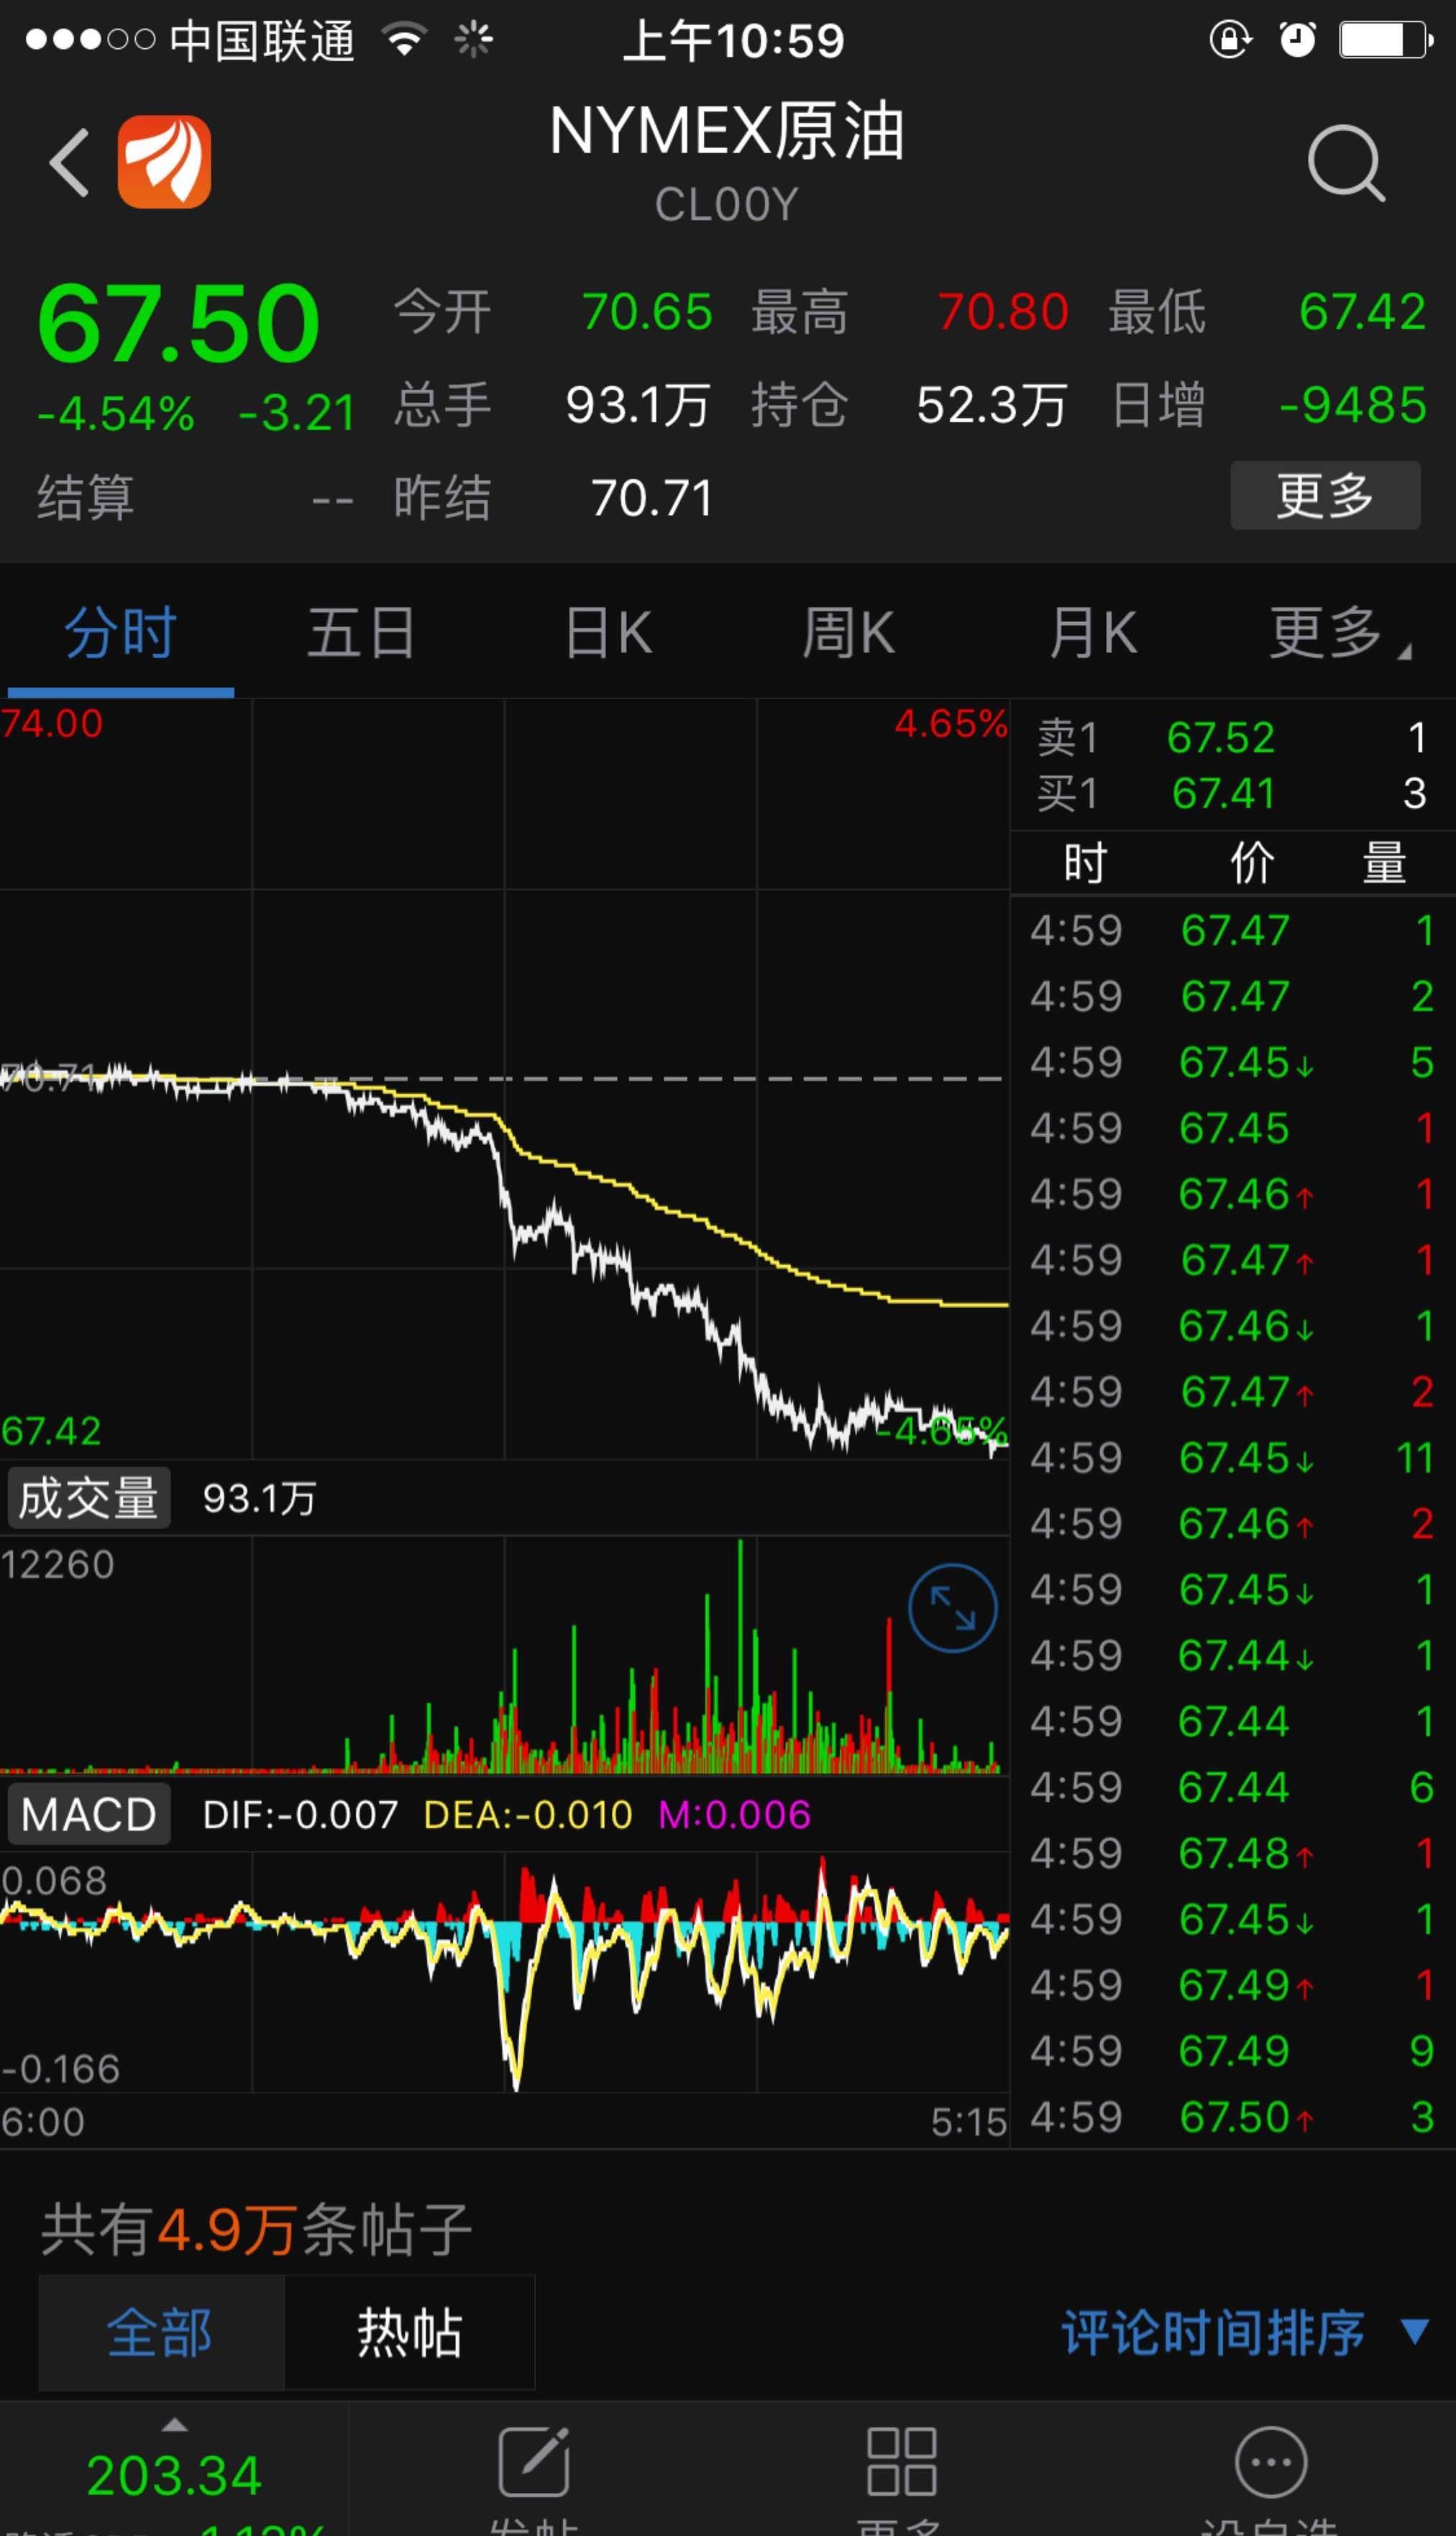
Task: Tap the trade row 67.49 volume 9
Action: [x=1232, y=2051]
